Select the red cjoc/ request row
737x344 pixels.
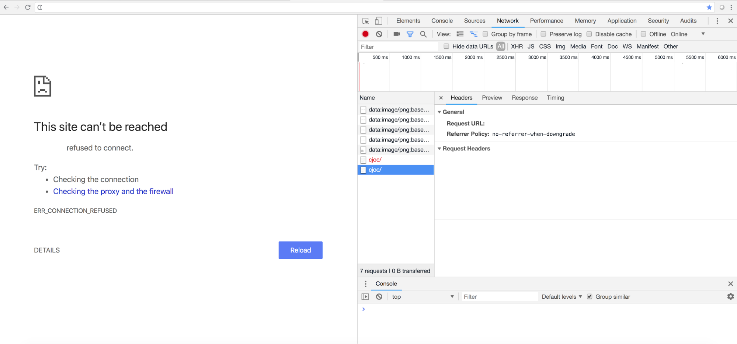pyautogui.click(x=396, y=160)
